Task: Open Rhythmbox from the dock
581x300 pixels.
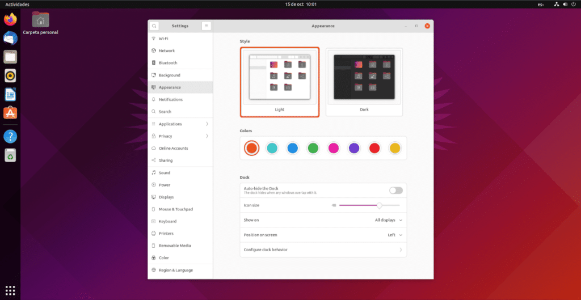Action: tap(10, 75)
